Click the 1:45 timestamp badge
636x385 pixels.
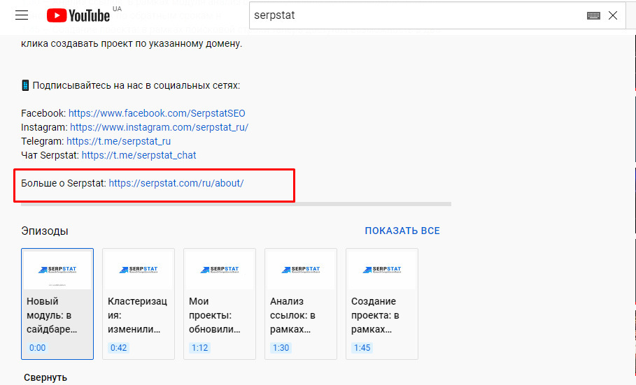tap(362, 348)
